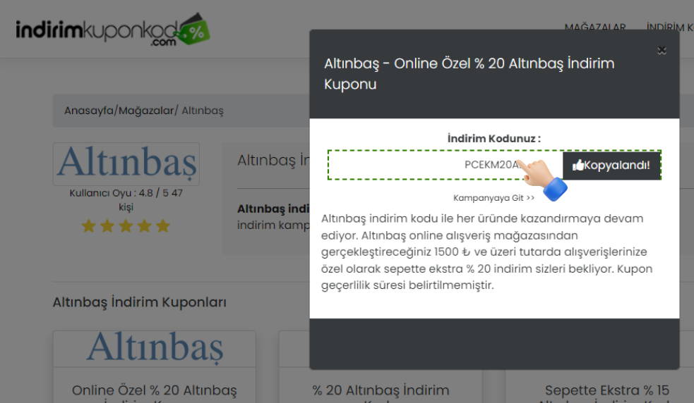The height and width of the screenshot is (403, 694).
Task: Click the Altınbaş İndirim Kuponları heading
Action: point(139,302)
